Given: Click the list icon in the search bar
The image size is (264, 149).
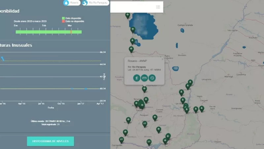Looking at the screenshot, I should pyautogui.click(x=158, y=7).
